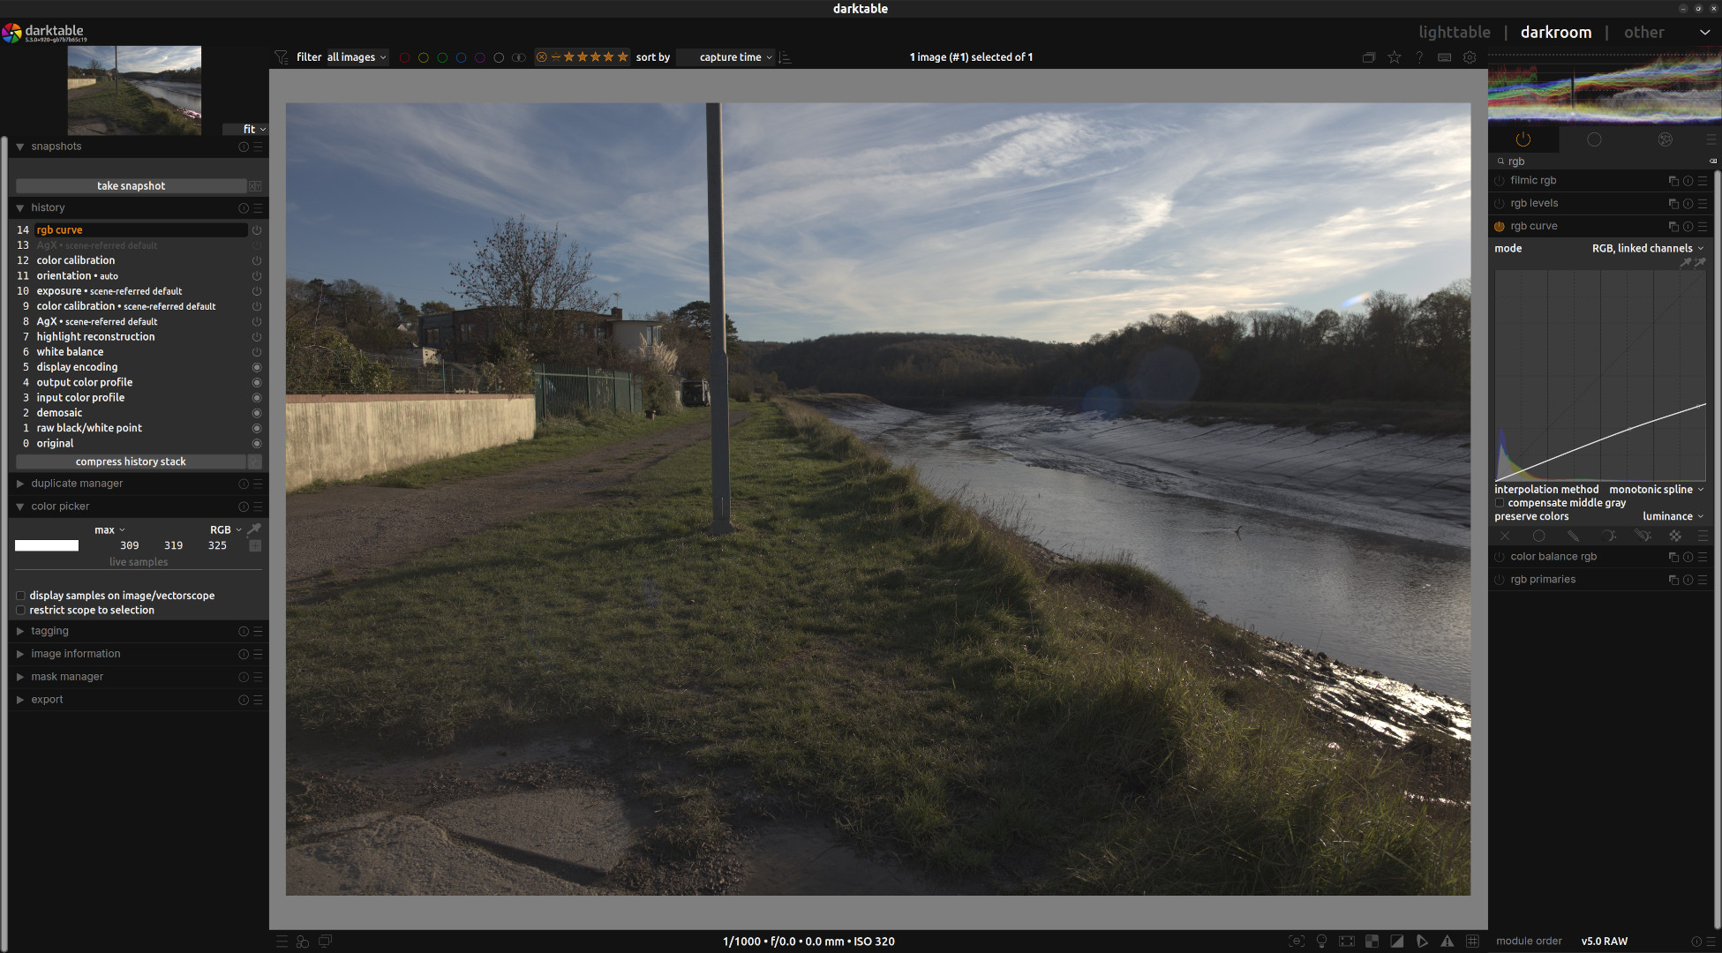
Task: Enable the ISO 12646 color assessment lightbulb
Action: (x=1321, y=942)
